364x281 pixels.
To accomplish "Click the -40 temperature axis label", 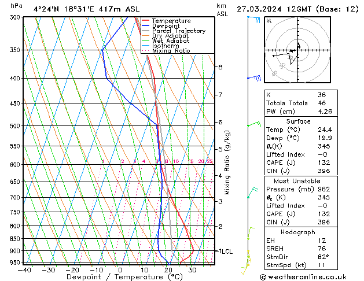I will click(x=24, y=270).
